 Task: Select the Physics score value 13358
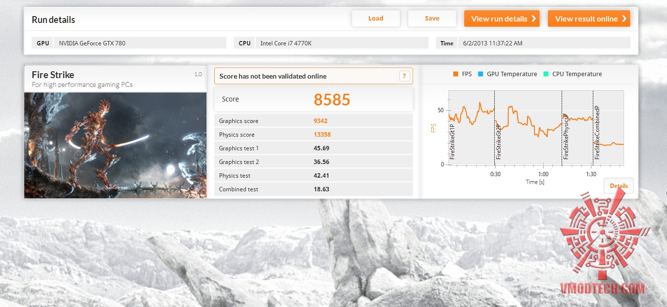point(322,135)
